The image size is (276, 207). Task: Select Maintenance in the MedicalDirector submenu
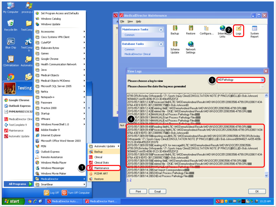click(x=104, y=168)
